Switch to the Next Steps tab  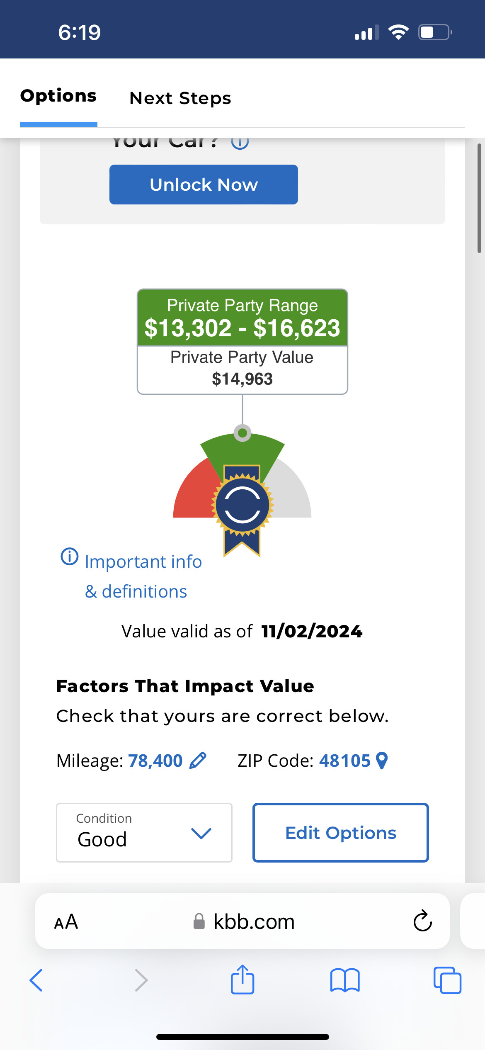pyautogui.click(x=180, y=98)
